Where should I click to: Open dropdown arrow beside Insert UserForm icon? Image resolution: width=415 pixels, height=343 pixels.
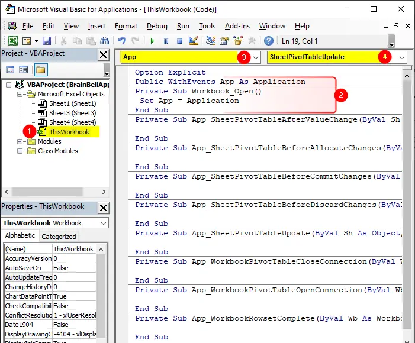coord(36,41)
